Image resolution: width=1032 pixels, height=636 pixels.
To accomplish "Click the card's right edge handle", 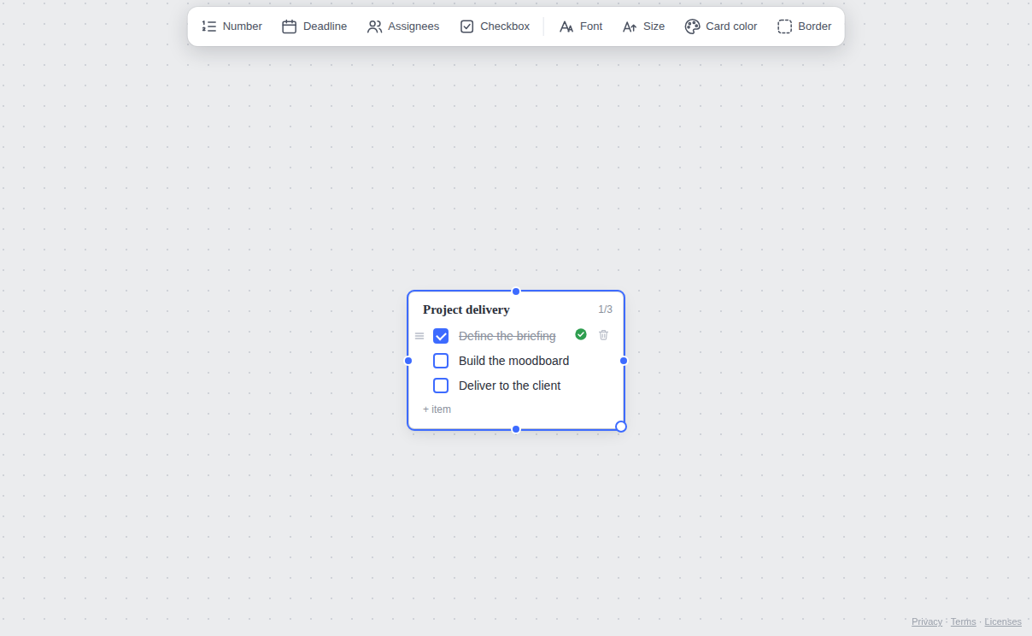I will [624, 361].
